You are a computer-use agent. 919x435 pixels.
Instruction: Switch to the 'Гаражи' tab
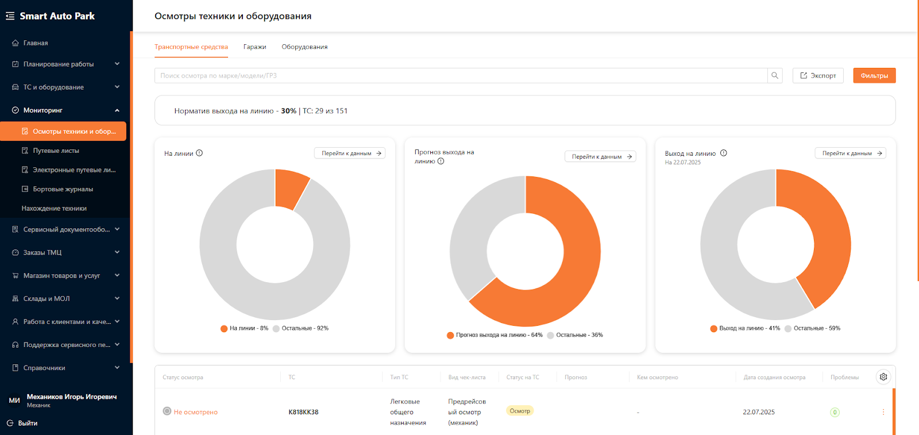pyautogui.click(x=254, y=47)
